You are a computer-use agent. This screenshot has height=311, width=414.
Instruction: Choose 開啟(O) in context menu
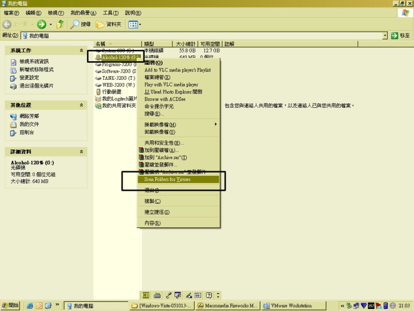[179, 63]
